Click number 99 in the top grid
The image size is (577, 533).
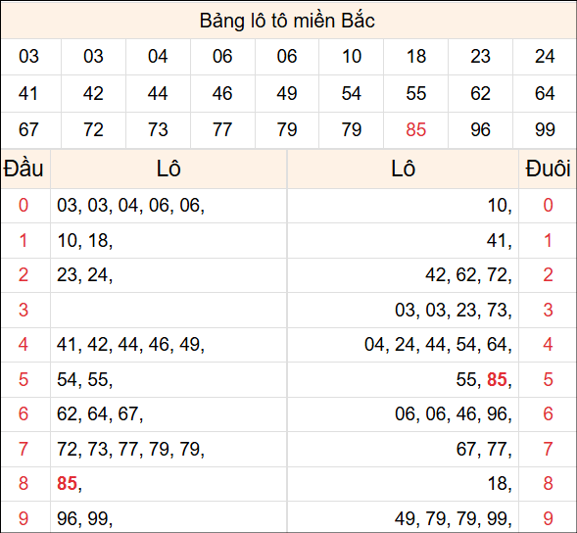coord(545,130)
